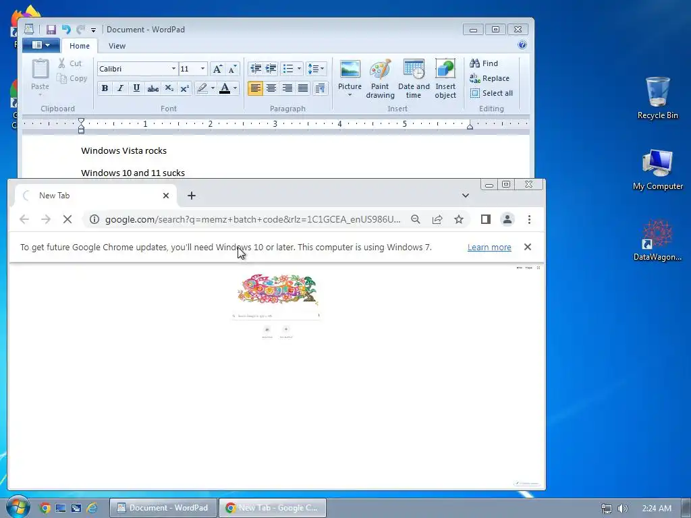
Task: Open Chrome profile avatar
Action: point(507,219)
